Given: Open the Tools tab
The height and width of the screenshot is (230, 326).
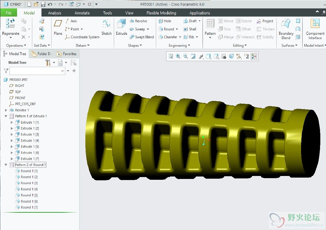Looking at the screenshot, I should point(107,13).
